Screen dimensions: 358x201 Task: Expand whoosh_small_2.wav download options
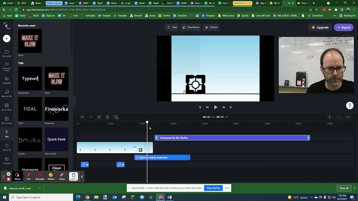[x=40, y=188]
